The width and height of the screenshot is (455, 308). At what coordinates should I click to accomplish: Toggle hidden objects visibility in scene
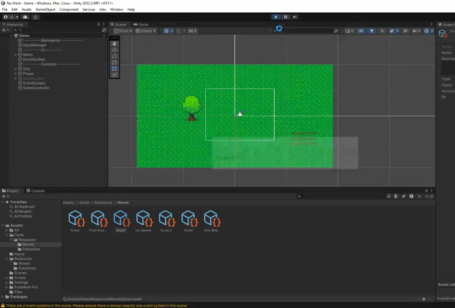coord(405,31)
